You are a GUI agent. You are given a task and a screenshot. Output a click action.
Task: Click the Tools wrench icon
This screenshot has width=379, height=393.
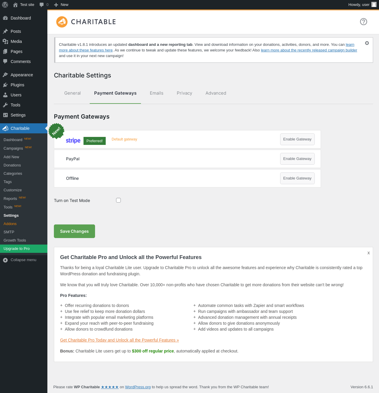point(5,105)
